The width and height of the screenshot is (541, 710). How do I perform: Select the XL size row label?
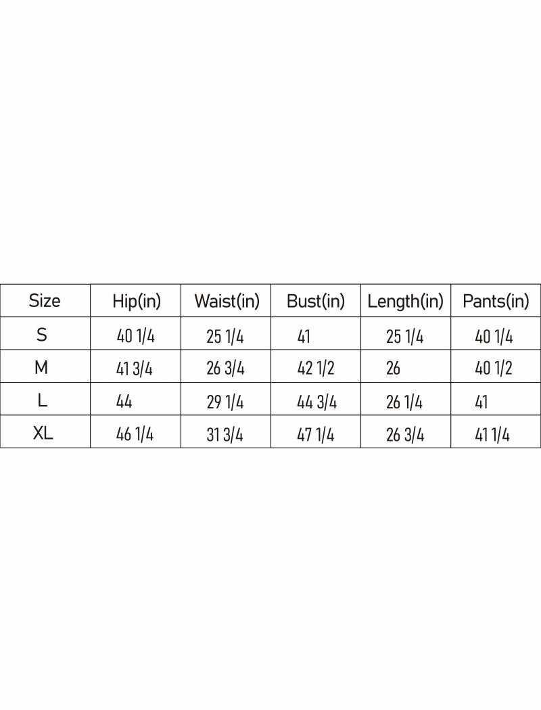pos(45,433)
